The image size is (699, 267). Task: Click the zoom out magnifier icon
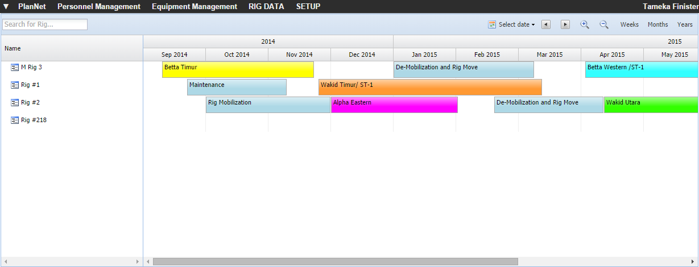click(603, 24)
